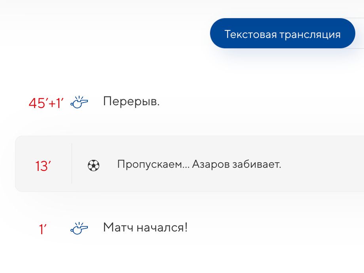Click the vertical divider in the goal card
Screen dimensions: 364x273
click(72, 164)
